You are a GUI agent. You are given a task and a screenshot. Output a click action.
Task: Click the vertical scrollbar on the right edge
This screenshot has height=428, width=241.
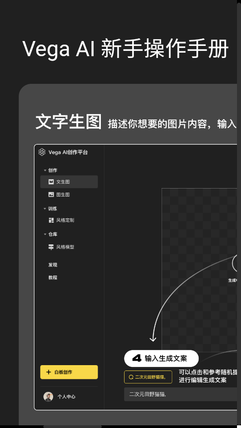tap(239, 213)
